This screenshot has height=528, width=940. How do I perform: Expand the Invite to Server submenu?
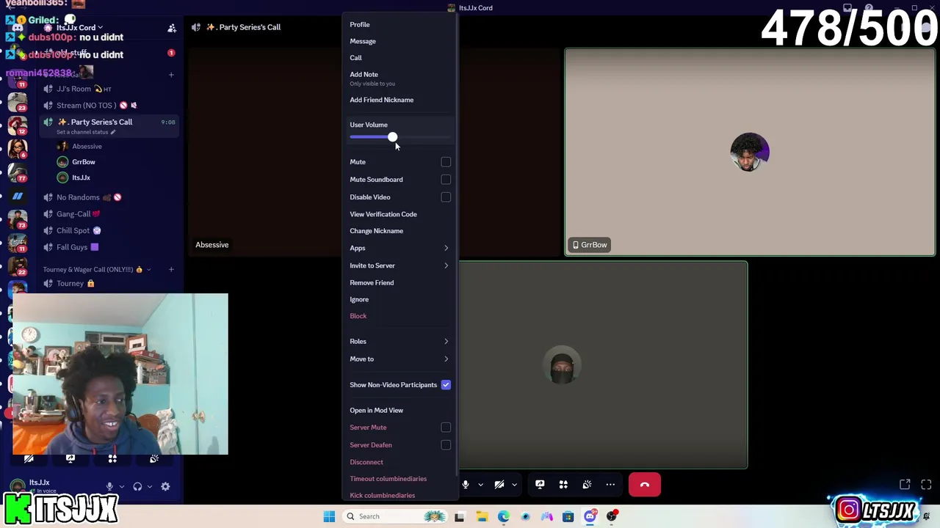tap(399, 265)
